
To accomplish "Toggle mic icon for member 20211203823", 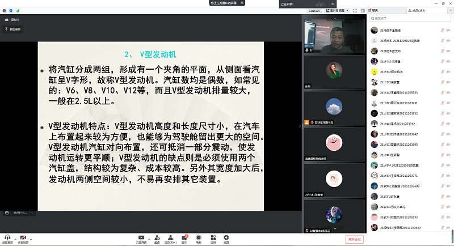I will (x=443, y=40).
